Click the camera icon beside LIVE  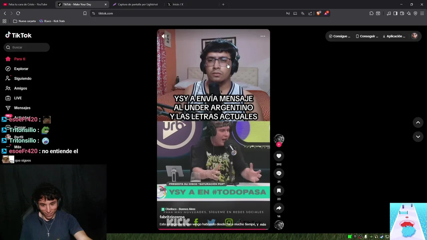(x=8, y=98)
